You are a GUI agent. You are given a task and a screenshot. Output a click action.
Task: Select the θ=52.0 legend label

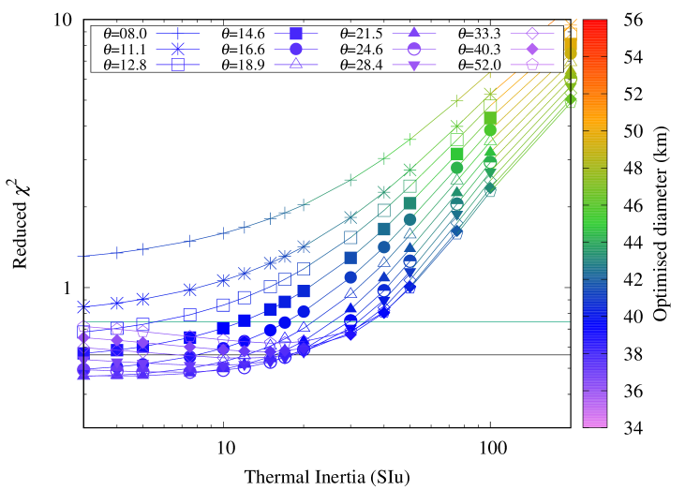click(480, 66)
